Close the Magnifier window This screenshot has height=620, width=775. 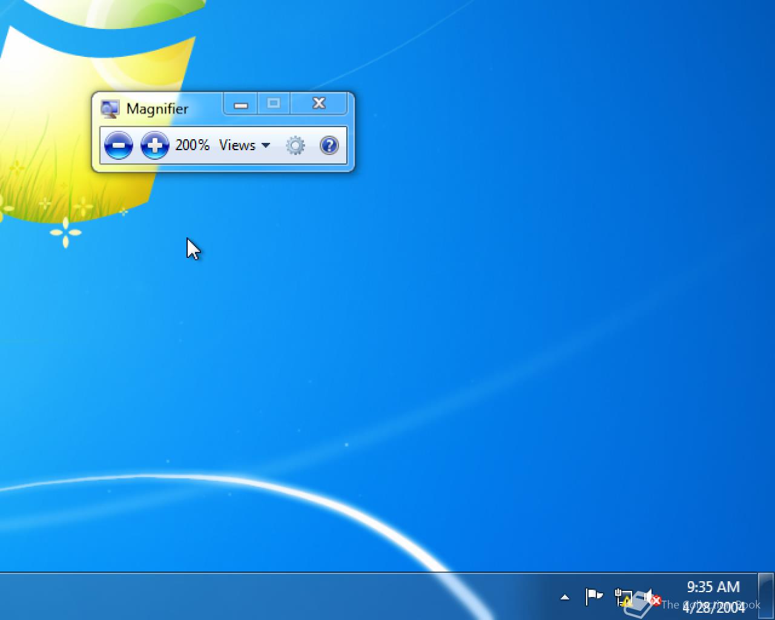[319, 104]
